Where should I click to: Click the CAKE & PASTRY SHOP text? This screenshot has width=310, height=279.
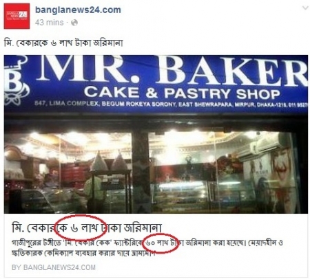point(182,93)
